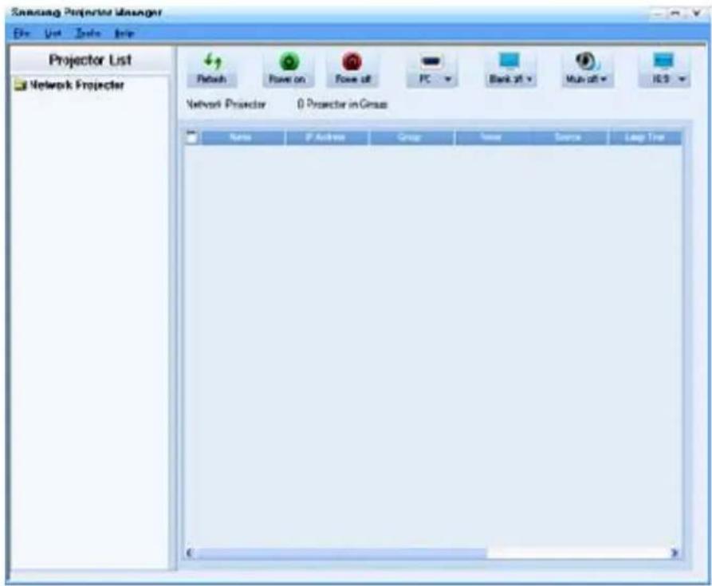The height and width of the screenshot is (586, 712).
Task: Open the Mute off dropdown arrow
Action: point(604,80)
